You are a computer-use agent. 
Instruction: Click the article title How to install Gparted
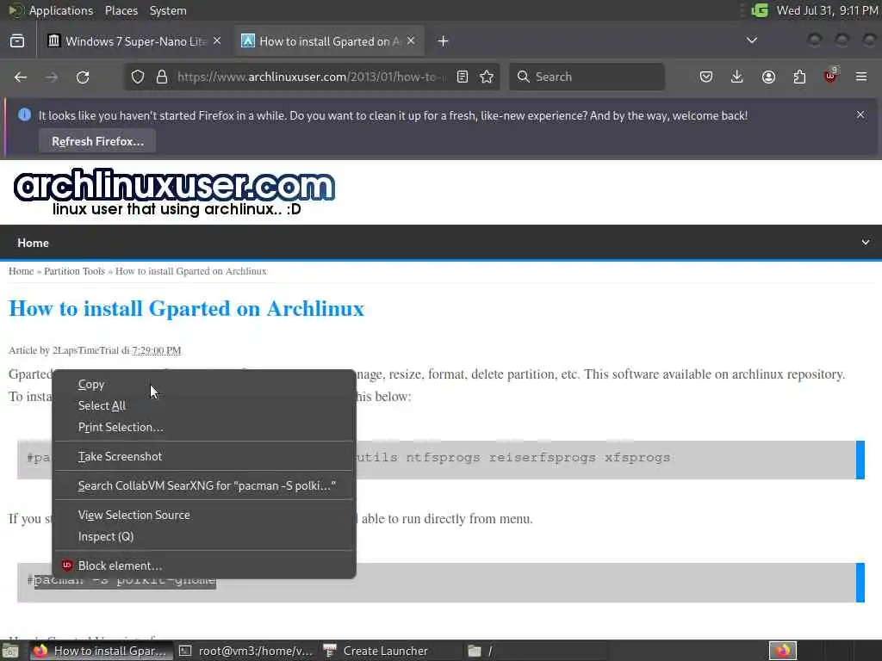pyautogui.click(x=187, y=309)
